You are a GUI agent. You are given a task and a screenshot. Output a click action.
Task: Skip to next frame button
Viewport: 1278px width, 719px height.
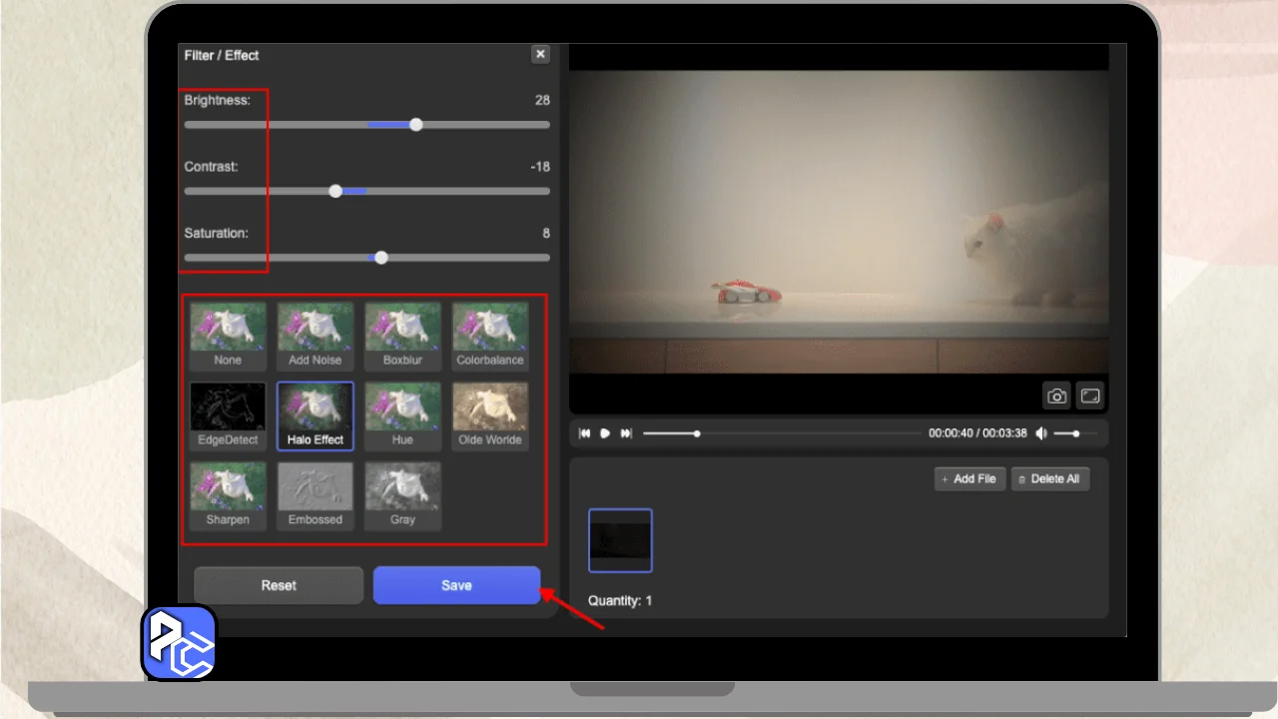pyautogui.click(x=626, y=433)
